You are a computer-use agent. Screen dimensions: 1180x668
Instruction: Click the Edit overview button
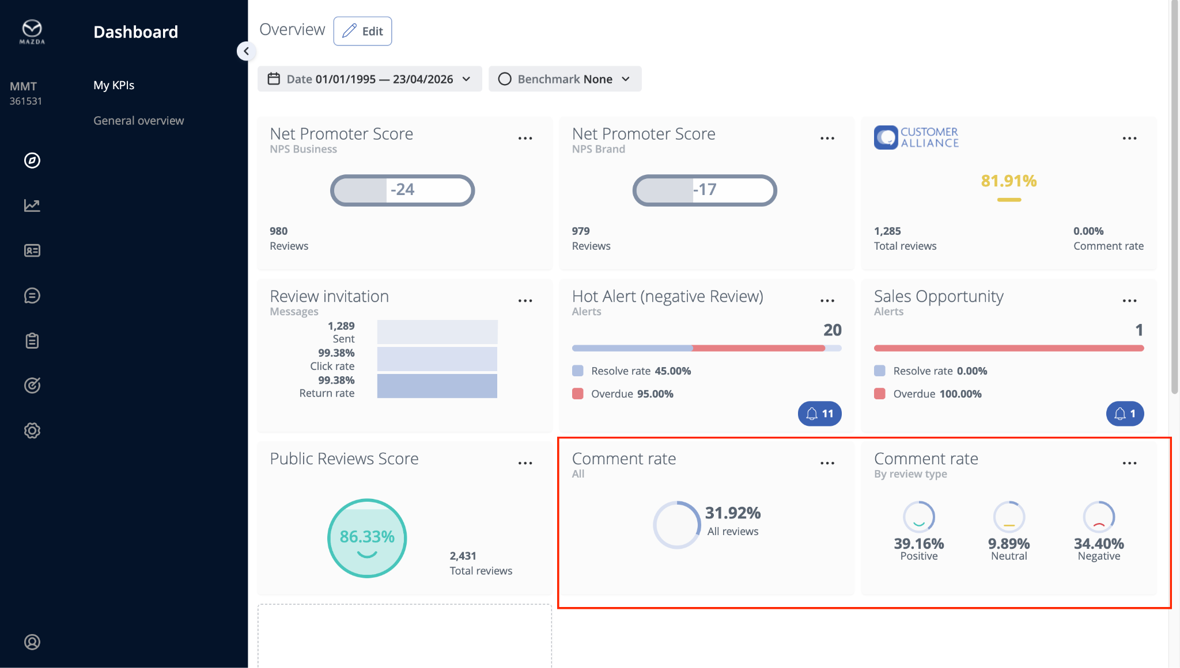(x=362, y=31)
